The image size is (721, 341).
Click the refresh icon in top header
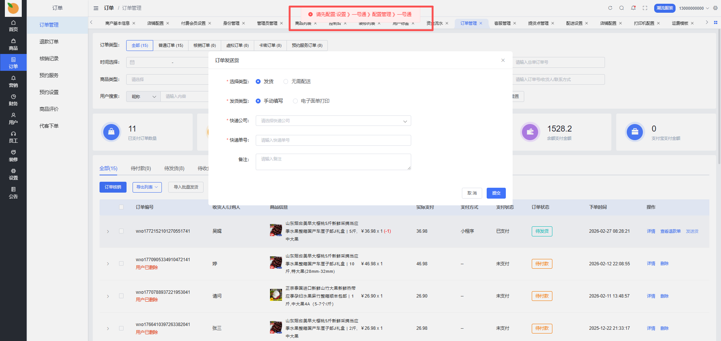610,8
